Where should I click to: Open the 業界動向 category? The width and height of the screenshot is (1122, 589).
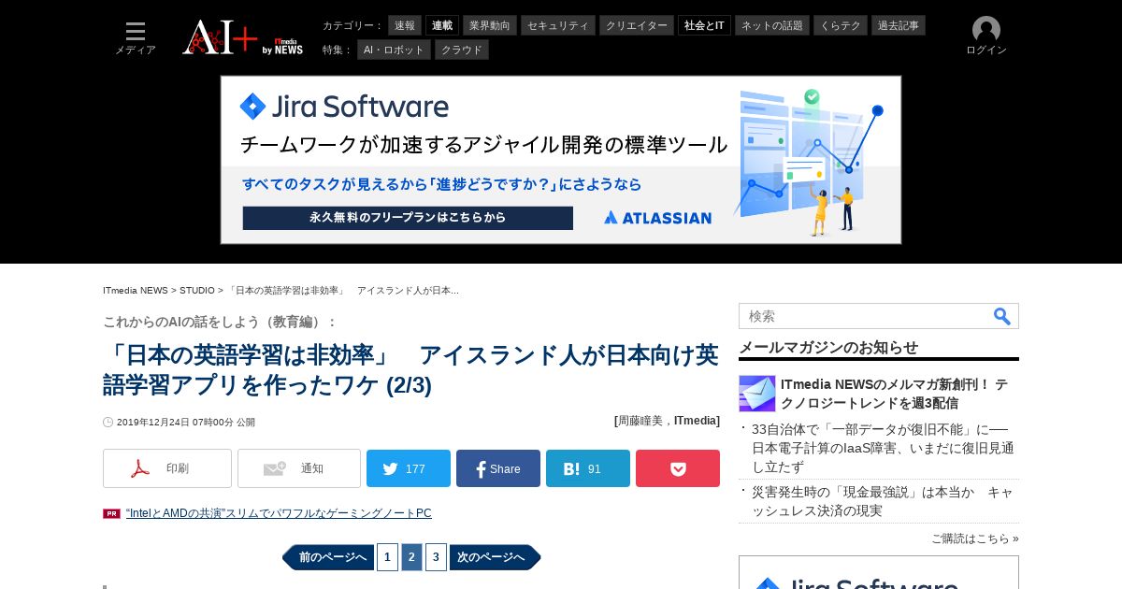click(x=490, y=25)
